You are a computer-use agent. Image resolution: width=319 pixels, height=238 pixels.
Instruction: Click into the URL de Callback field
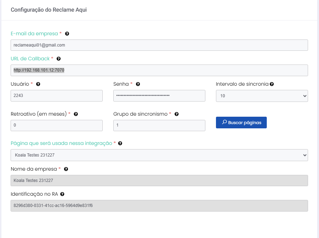159,70
